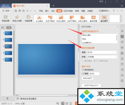Open the share icon in right sidebar
Image resolution: width=125 pixels, height=105 pixels.
tap(122, 70)
